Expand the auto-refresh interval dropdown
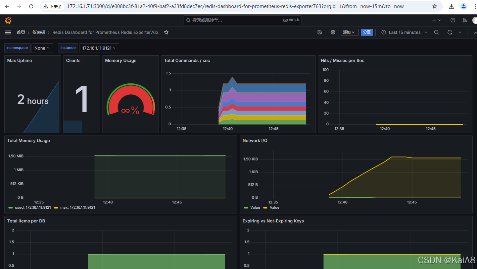The height and width of the screenshot is (269, 477). point(460,32)
